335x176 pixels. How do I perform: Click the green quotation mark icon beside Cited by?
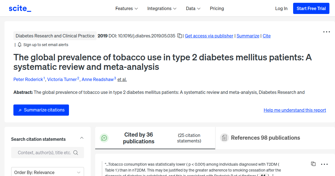click(x=104, y=138)
